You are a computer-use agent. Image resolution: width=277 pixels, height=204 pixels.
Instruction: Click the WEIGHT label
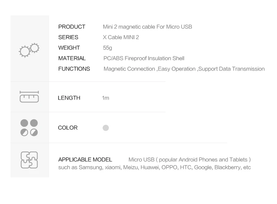point(69,48)
